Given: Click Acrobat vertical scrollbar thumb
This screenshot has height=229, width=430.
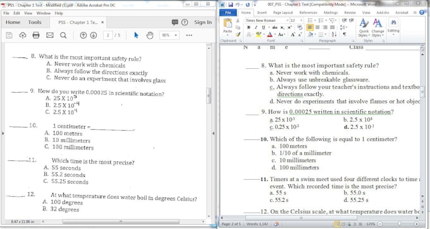Looking at the screenshot, I should (x=209, y=95).
